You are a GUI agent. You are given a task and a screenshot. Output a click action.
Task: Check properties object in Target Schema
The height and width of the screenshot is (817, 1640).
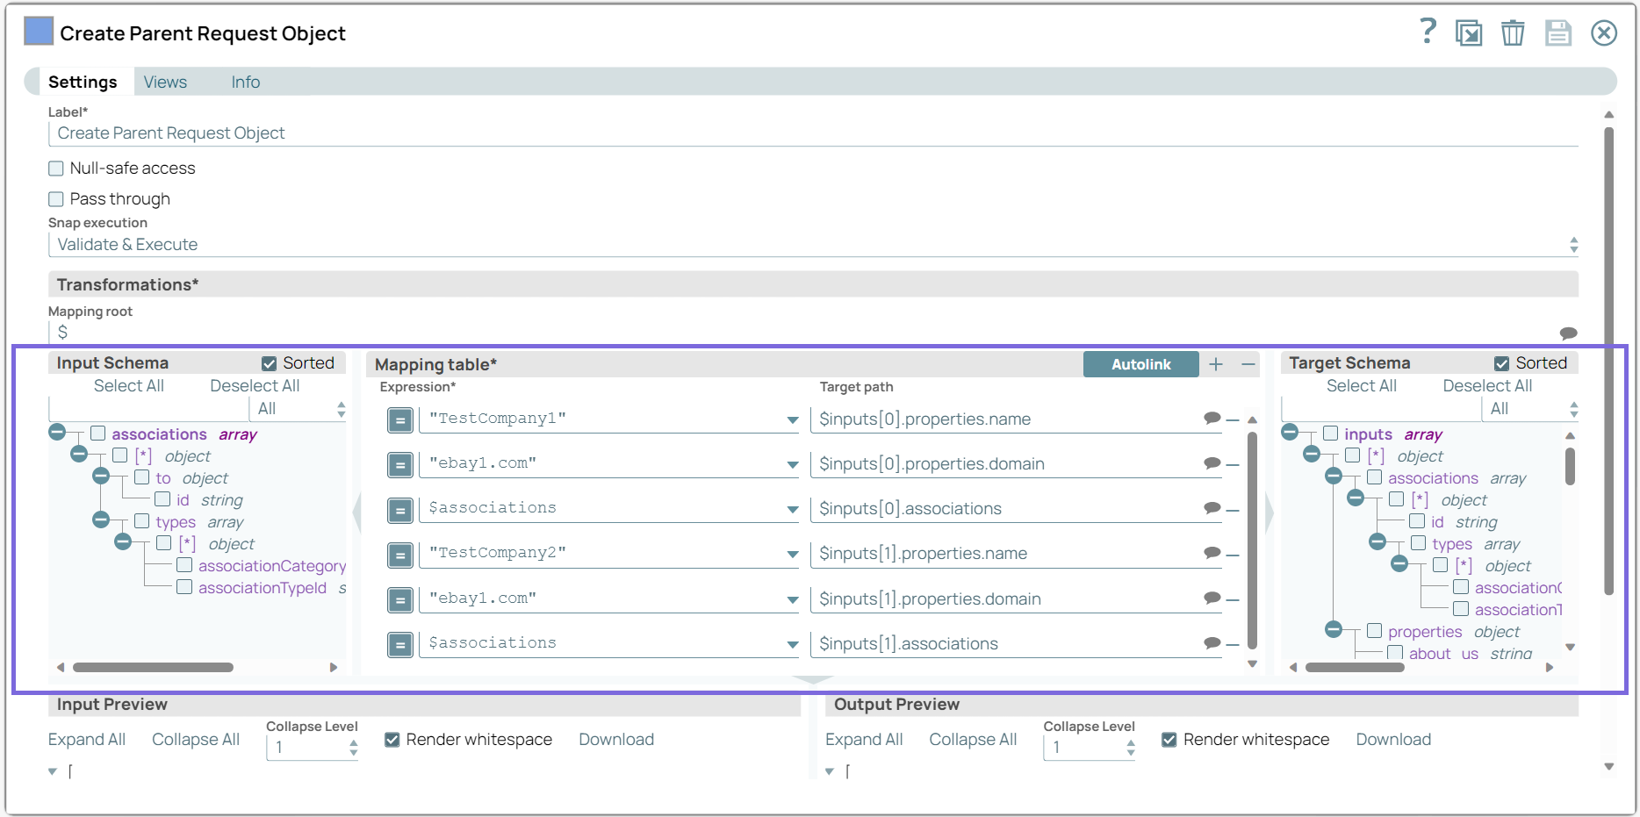pos(1375,631)
